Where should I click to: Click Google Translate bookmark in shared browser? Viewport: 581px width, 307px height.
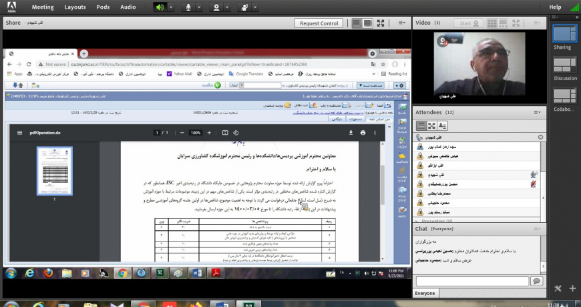pos(246,74)
